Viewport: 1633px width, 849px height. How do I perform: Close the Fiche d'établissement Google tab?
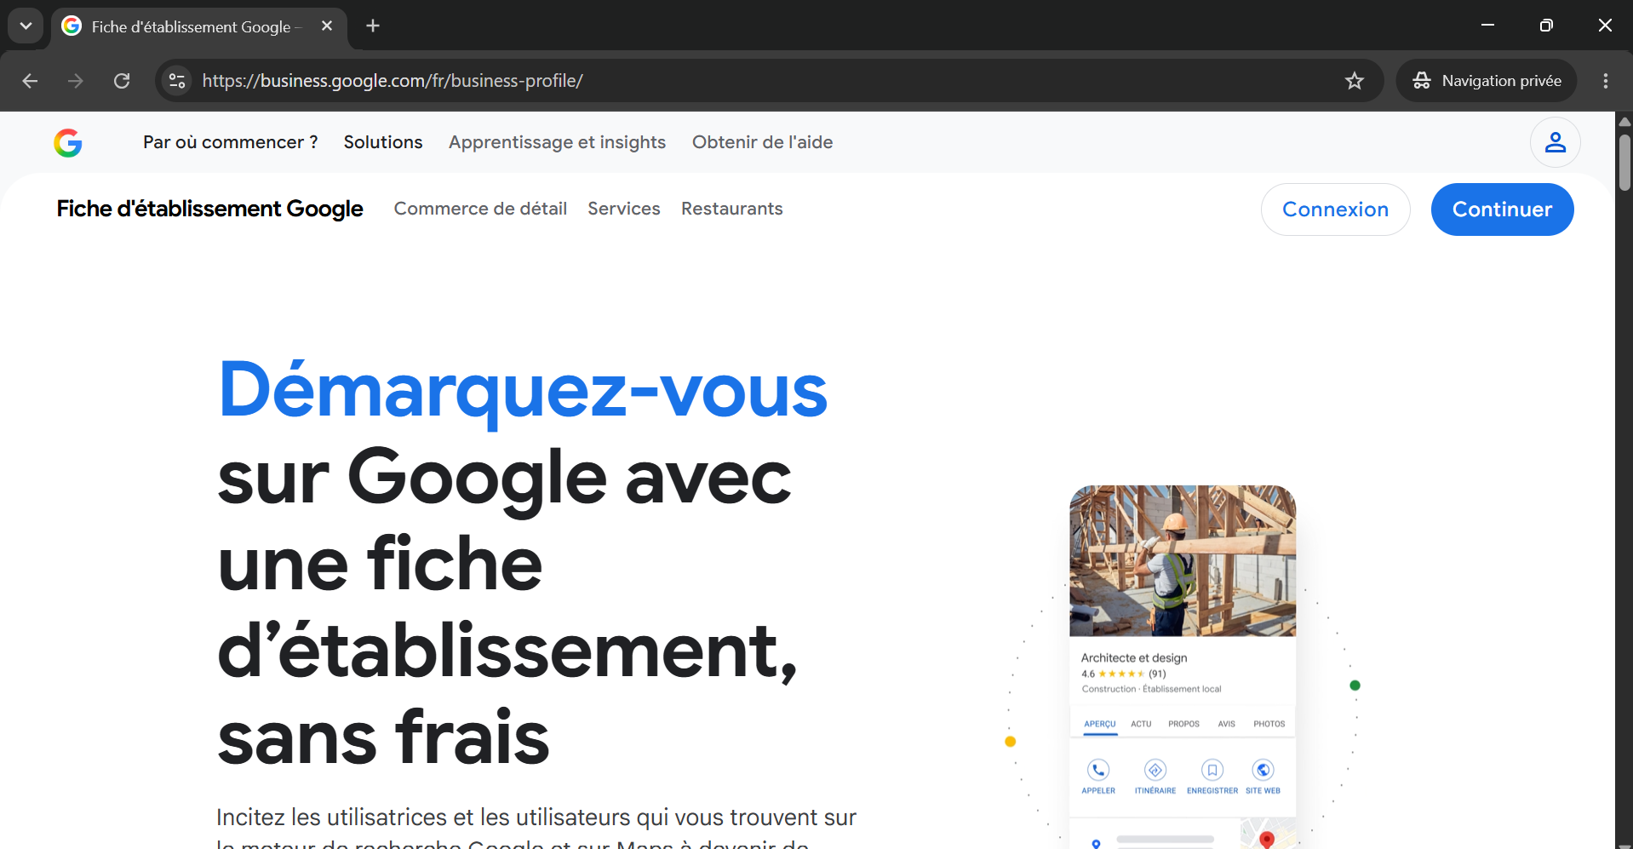click(x=327, y=26)
